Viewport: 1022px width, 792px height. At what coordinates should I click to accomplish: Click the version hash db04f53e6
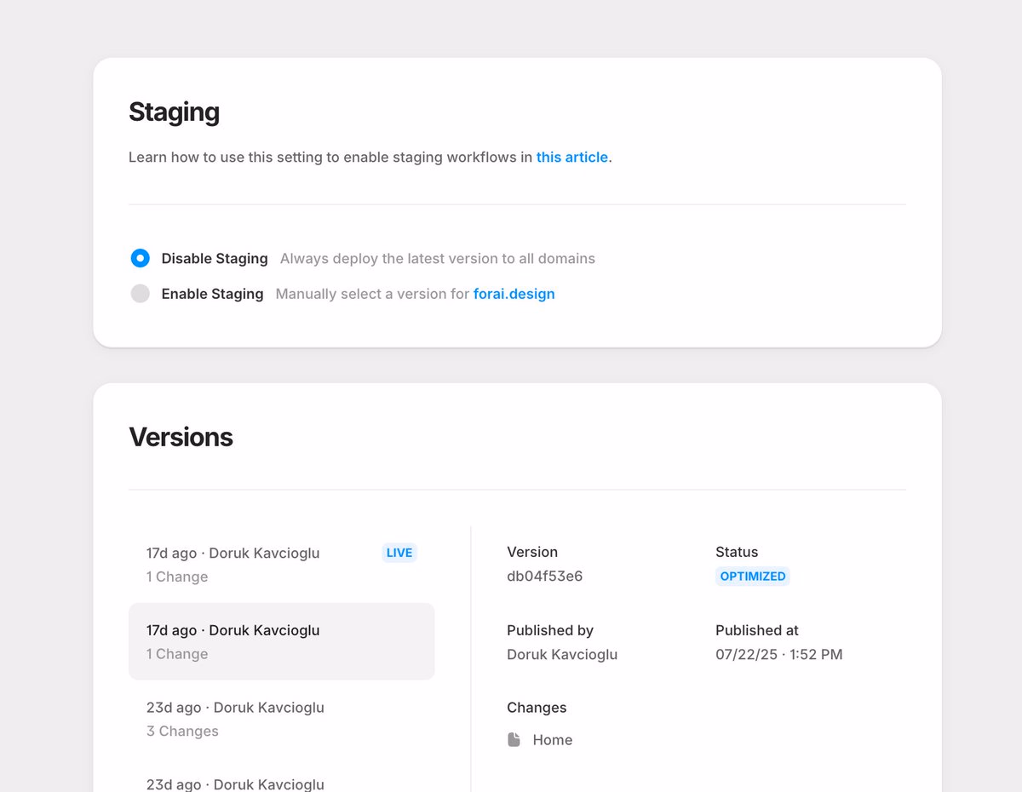[545, 577]
